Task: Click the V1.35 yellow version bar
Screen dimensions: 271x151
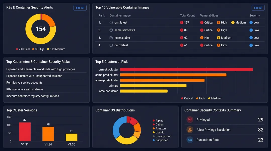Action: [x=72, y=137]
